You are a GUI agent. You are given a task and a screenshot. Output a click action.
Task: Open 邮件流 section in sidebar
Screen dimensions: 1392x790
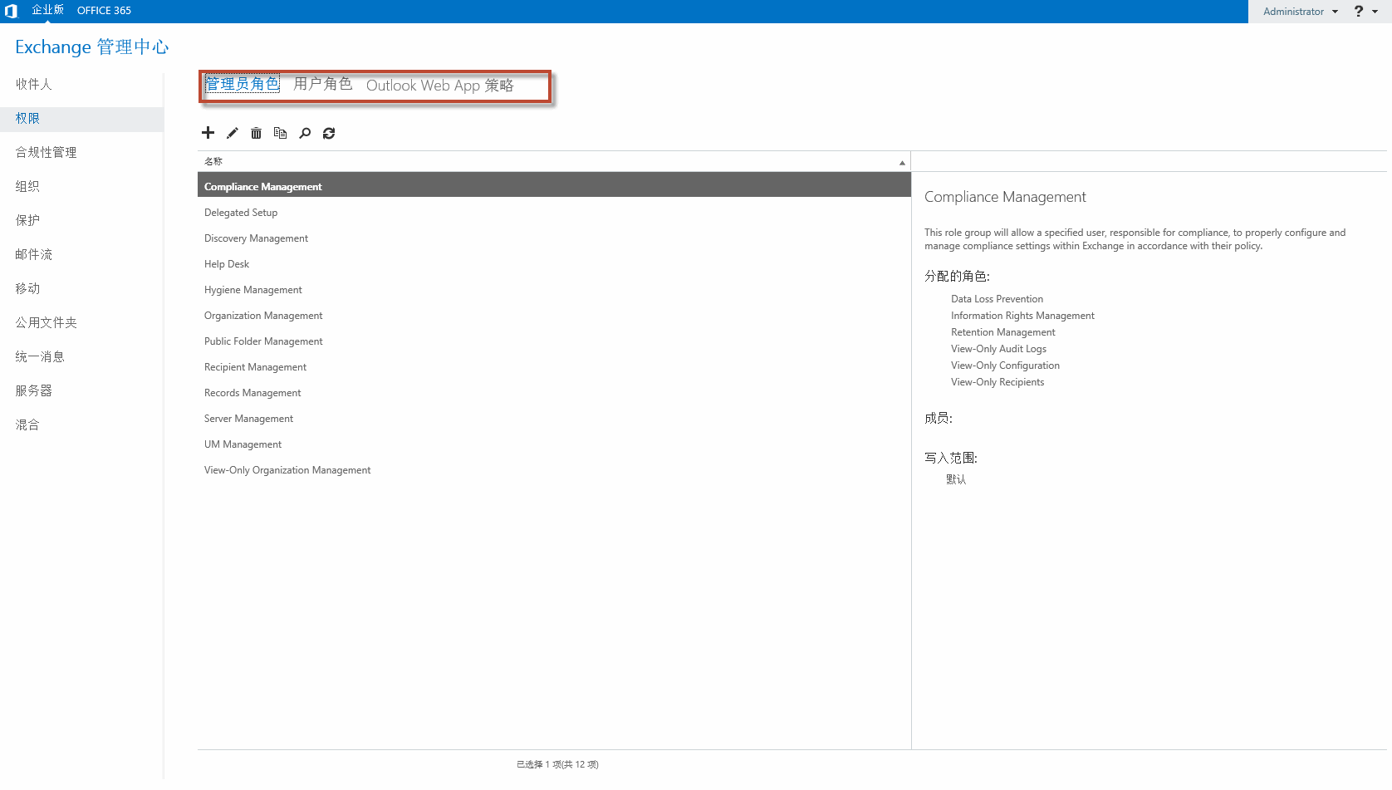pos(33,254)
